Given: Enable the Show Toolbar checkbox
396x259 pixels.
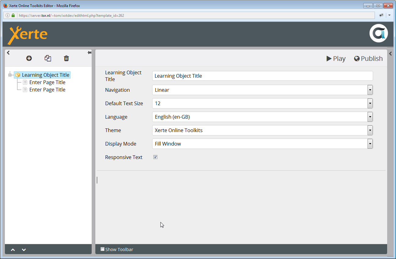Looking at the screenshot, I should 102,249.
